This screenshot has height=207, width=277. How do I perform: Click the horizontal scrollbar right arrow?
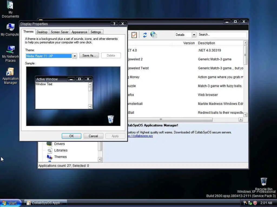pos(240,119)
